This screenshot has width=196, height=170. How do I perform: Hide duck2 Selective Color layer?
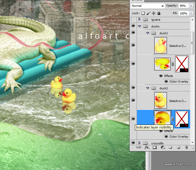coord(133,100)
